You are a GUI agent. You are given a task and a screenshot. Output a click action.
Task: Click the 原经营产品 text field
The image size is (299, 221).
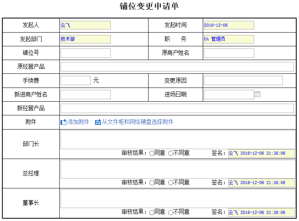point(177,67)
